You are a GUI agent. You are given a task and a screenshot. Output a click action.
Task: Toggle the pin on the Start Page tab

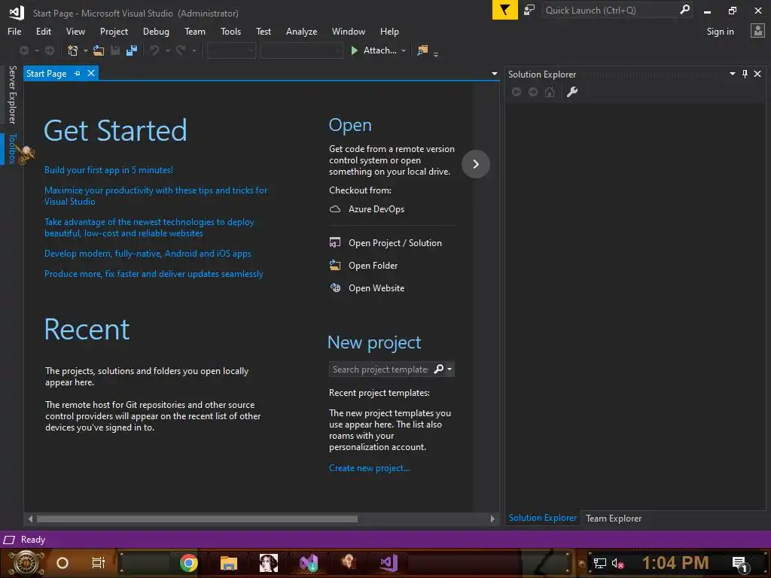pos(78,73)
